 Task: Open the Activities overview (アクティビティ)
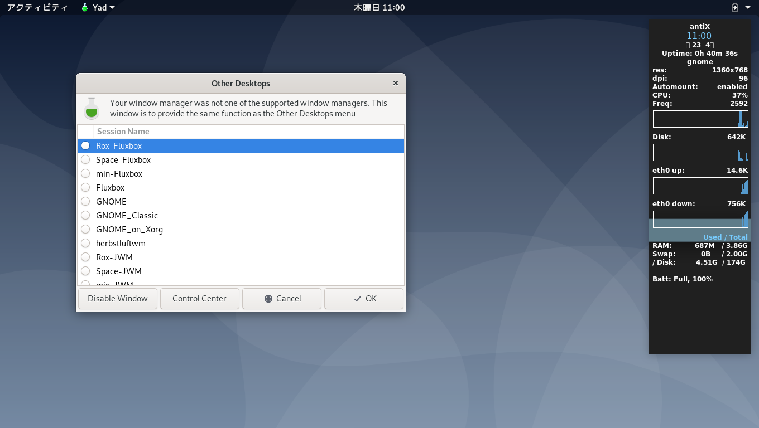click(x=37, y=8)
